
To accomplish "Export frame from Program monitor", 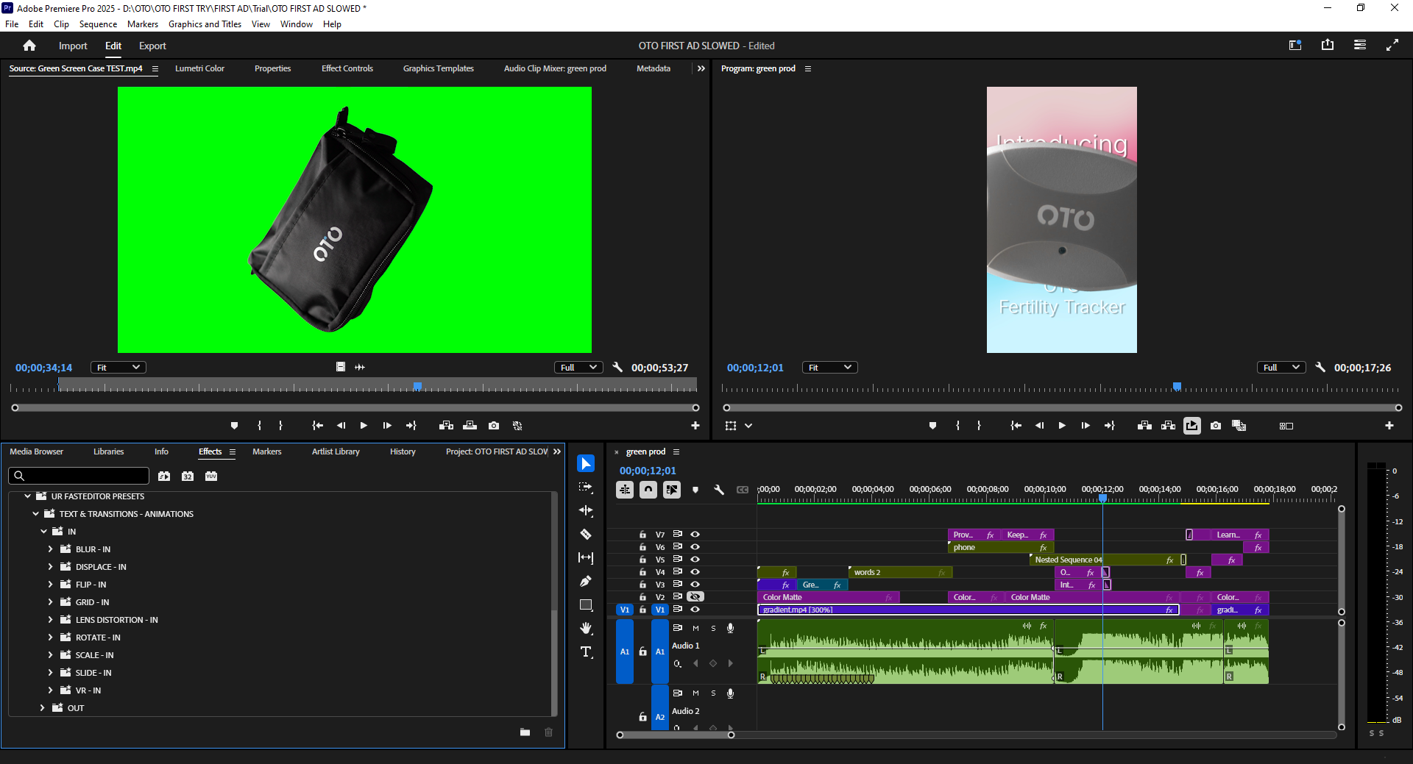I will [1216, 426].
